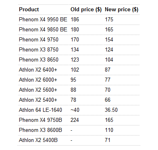Select the Phenom X4 9750B product name

click(x=40, y=120)
